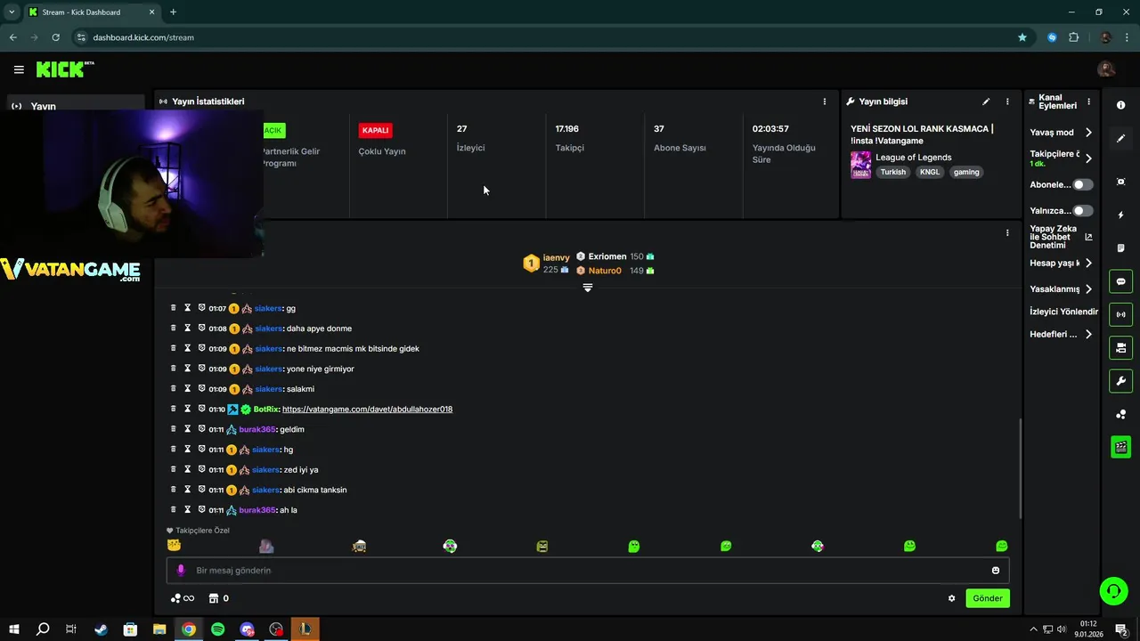Open burak365 username on 'geldim' message

pyautogui.click(x=257, y=429)
